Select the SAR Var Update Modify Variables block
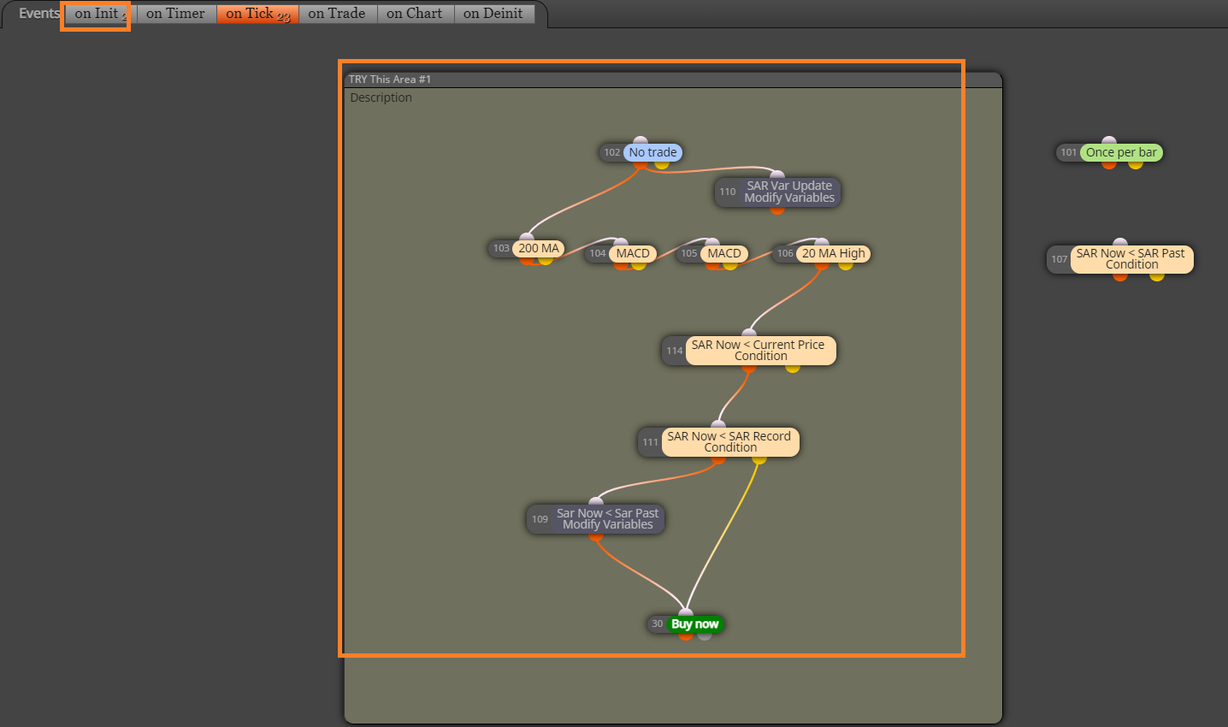This screenshot has width=1228, height=727. tap(789, 192)
